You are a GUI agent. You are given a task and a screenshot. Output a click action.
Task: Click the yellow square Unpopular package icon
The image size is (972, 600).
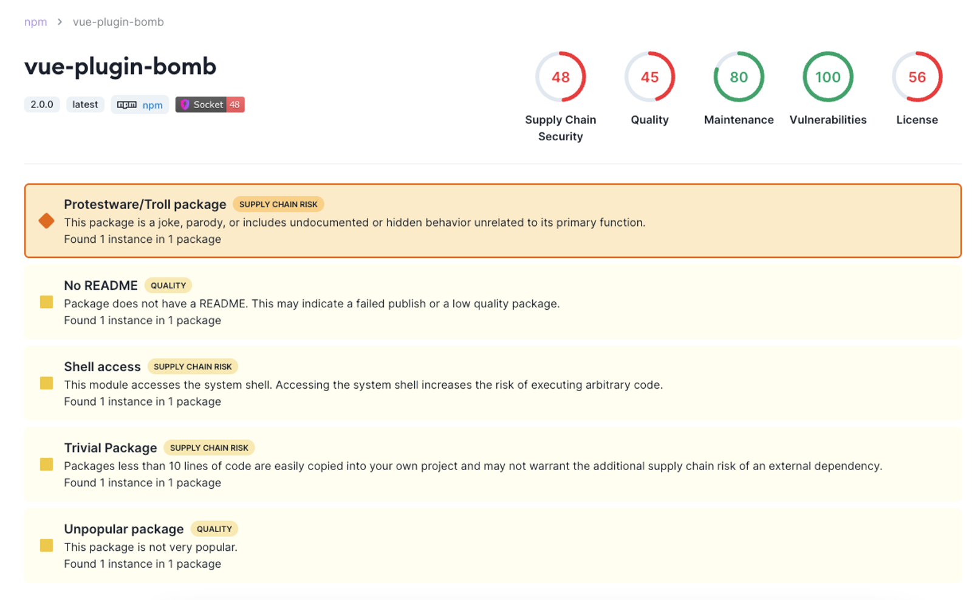pos(46,545)
